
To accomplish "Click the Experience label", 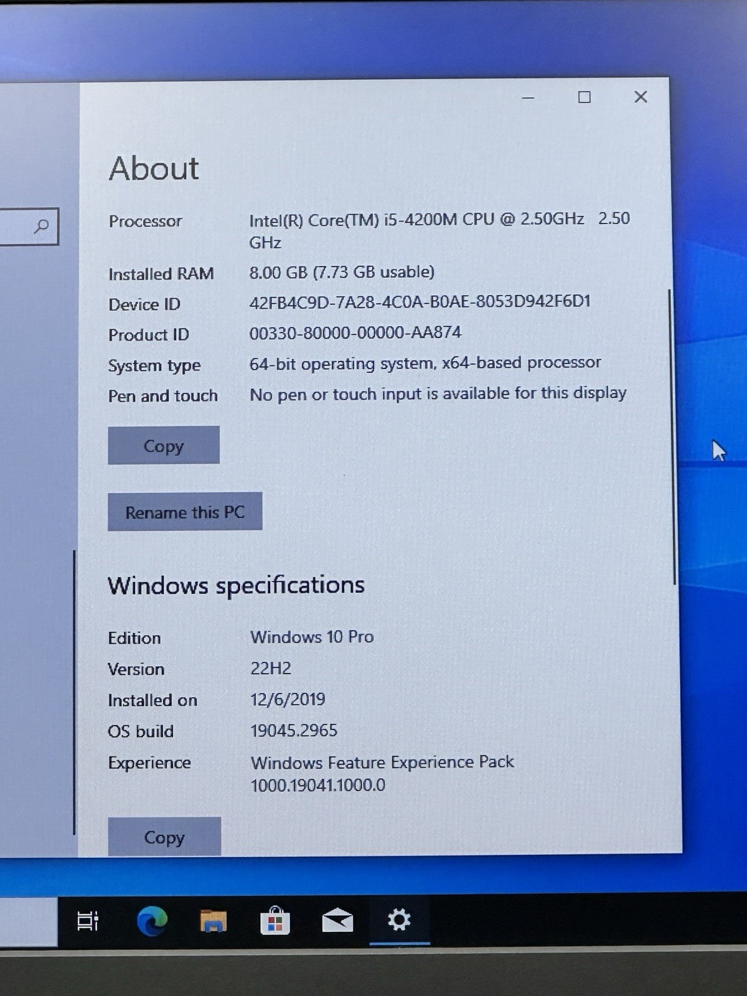I will pyautogui.click(x=149, y=763).
